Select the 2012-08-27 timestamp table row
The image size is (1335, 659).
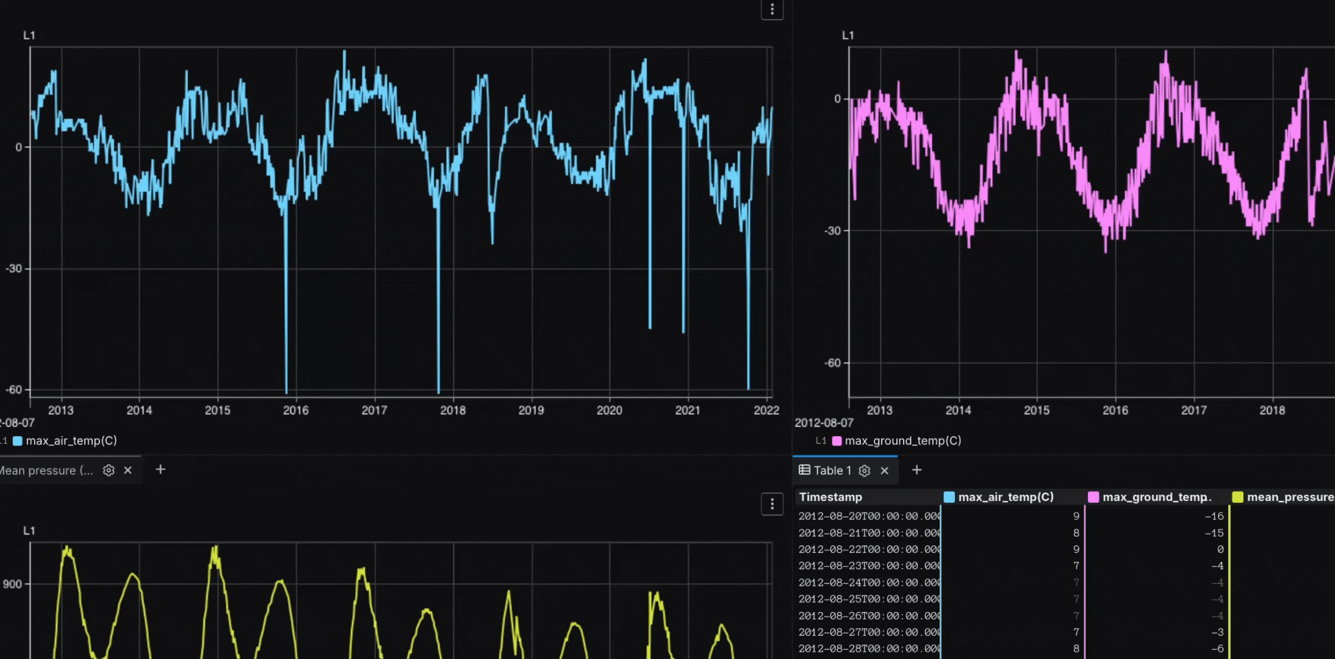(869, 632)
